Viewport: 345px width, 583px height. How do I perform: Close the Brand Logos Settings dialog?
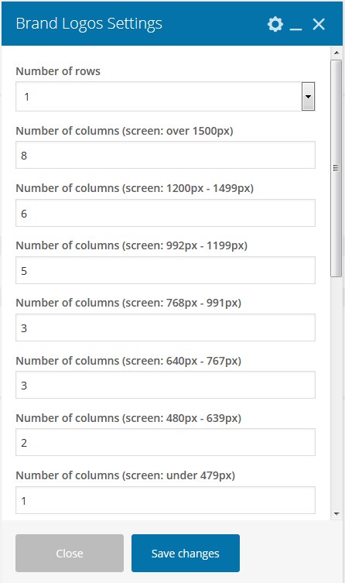(319, 24)
